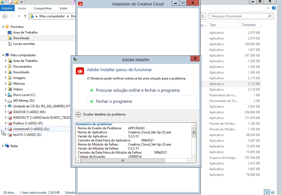Image resolution: width=282 pixels, height=195 pixels.
Task: Click the details vertical scrollbar thumb
Action: tap(194, 133)
